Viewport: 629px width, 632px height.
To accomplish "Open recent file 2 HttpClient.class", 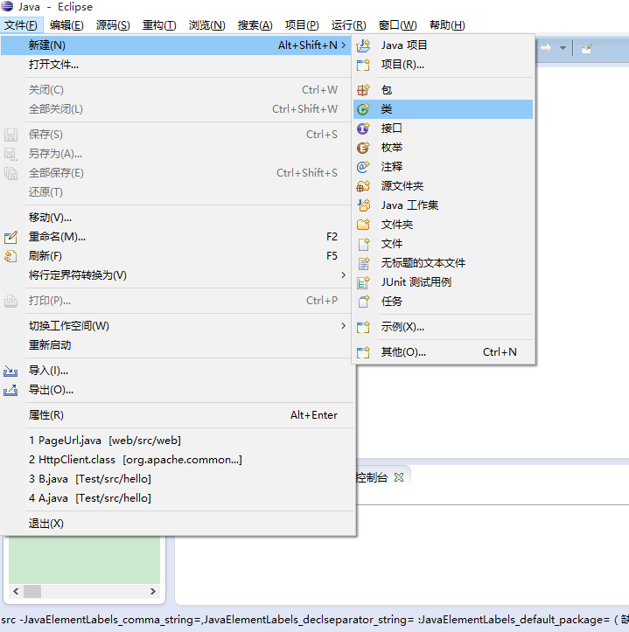I will point(177,460).
